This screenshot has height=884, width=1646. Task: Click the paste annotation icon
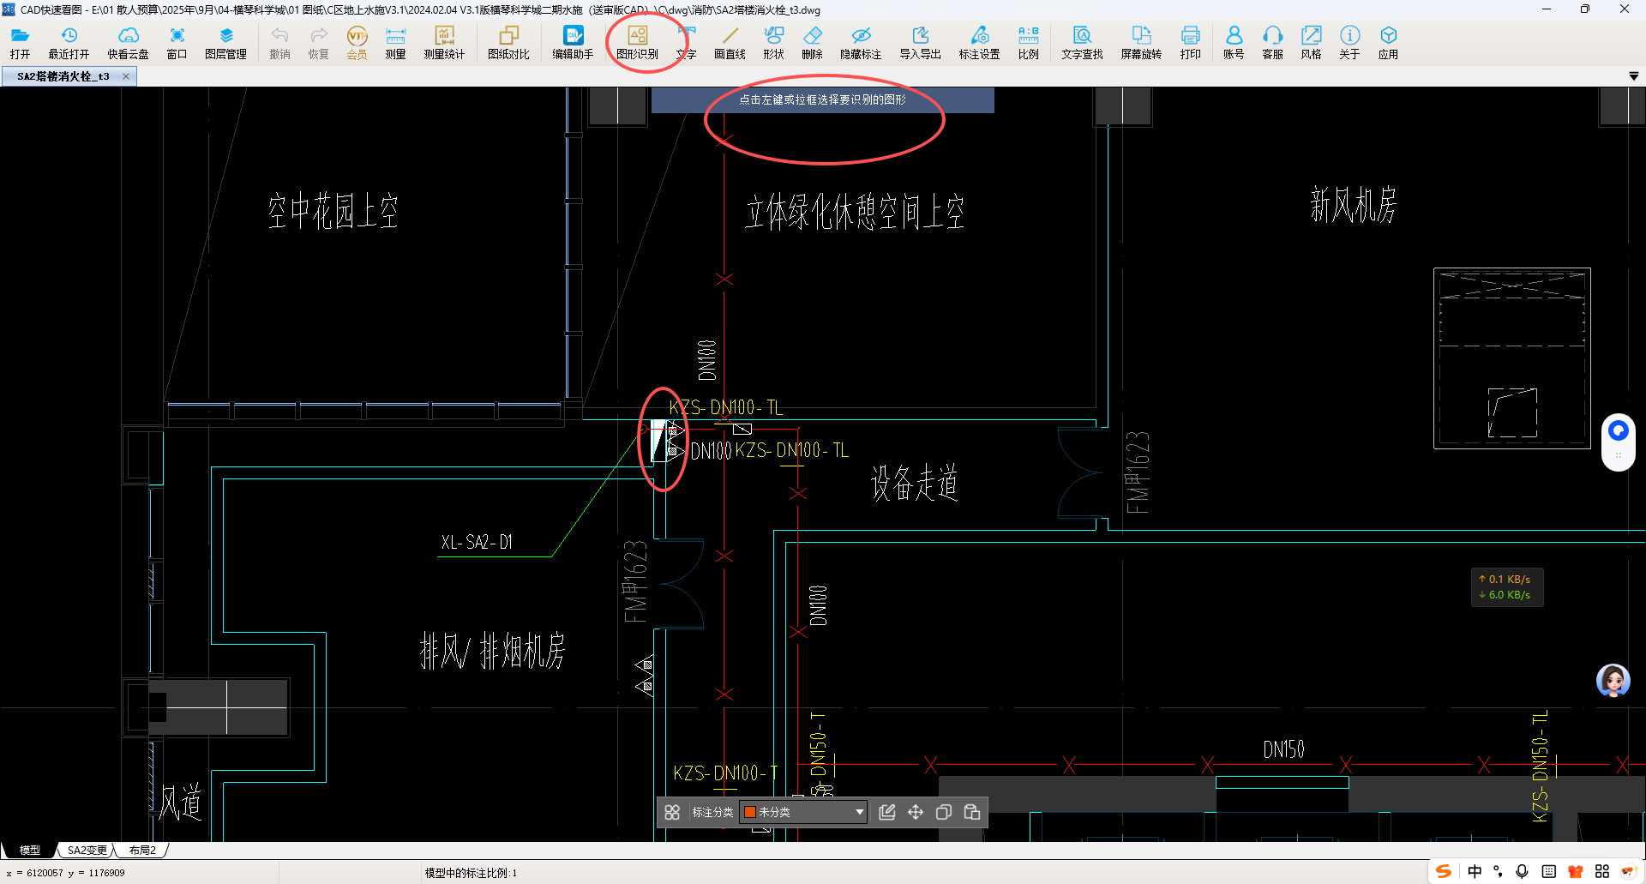972,812
